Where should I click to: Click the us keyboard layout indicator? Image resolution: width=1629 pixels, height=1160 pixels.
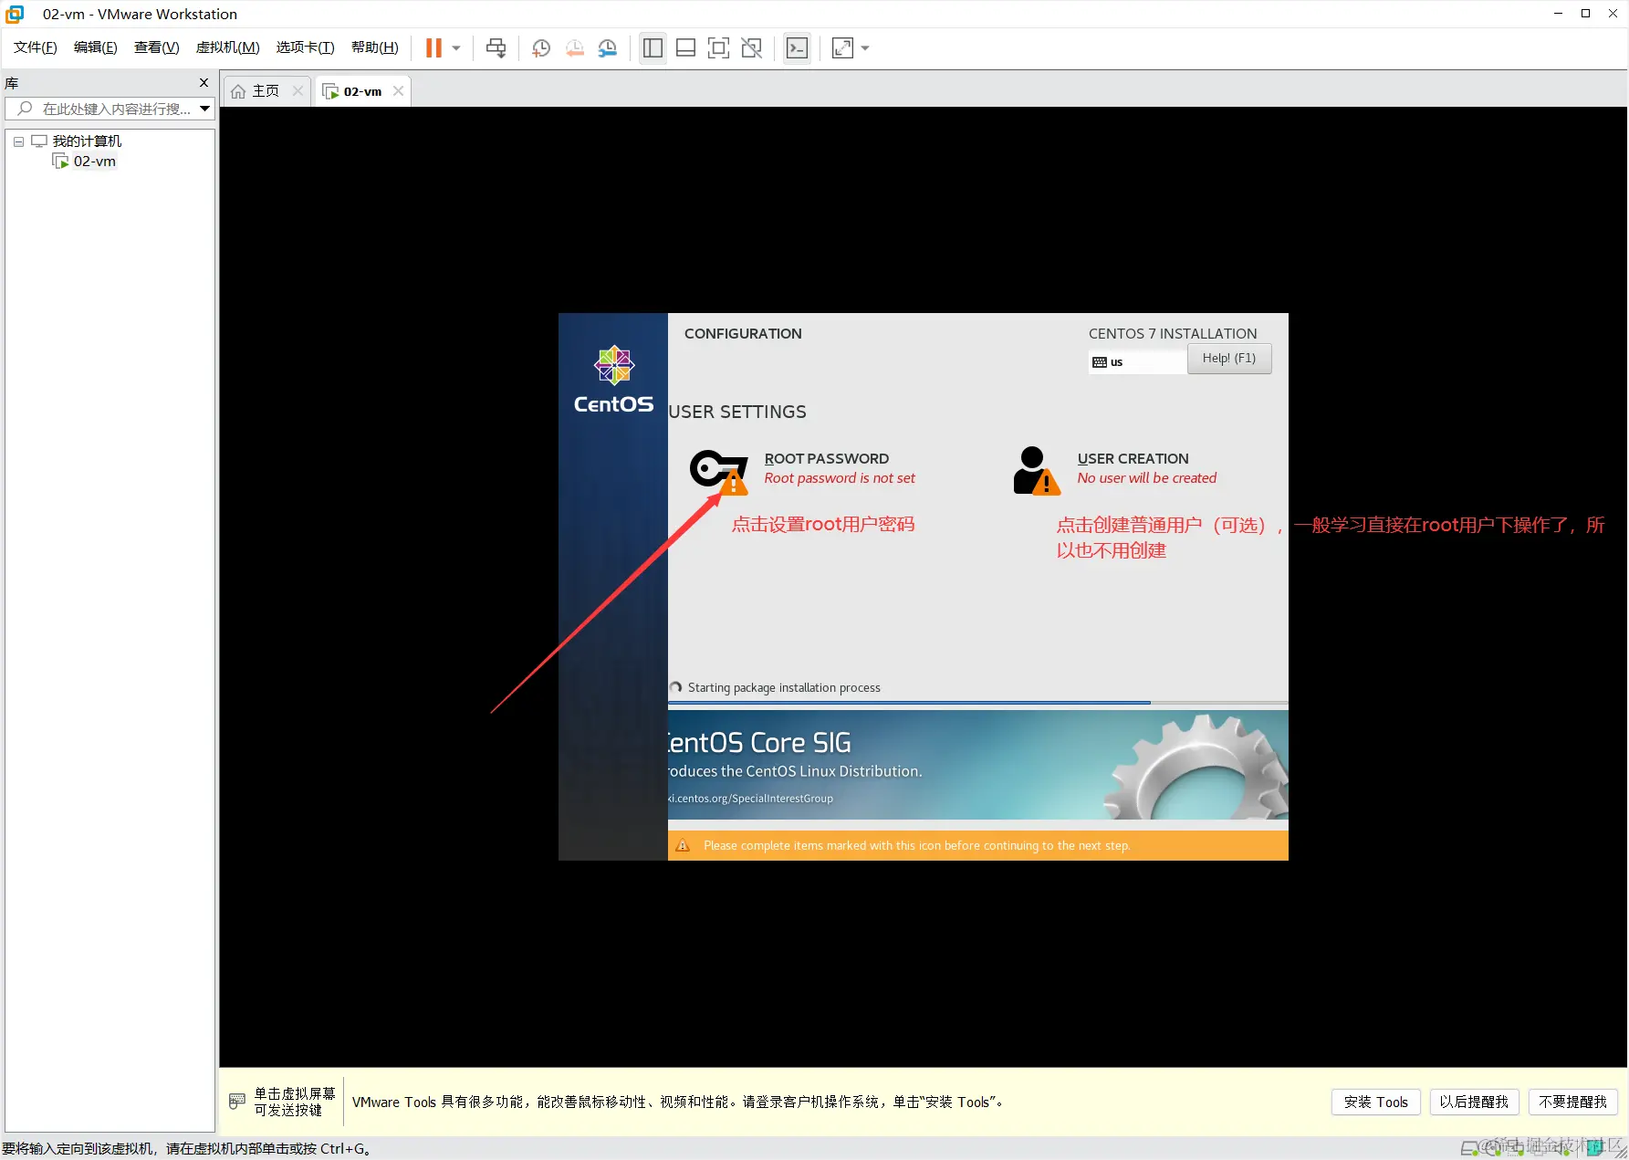pyautogui.click(x=1137, y=362)
